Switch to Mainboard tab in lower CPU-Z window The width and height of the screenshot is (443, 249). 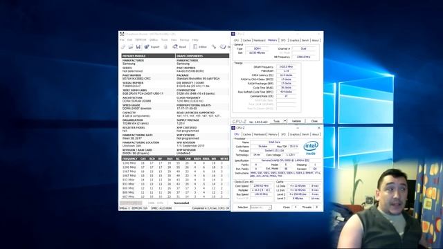[260, 134]
